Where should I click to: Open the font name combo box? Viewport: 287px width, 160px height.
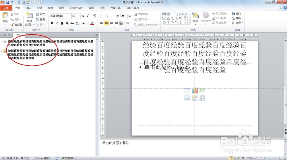[x=60, y=16]
